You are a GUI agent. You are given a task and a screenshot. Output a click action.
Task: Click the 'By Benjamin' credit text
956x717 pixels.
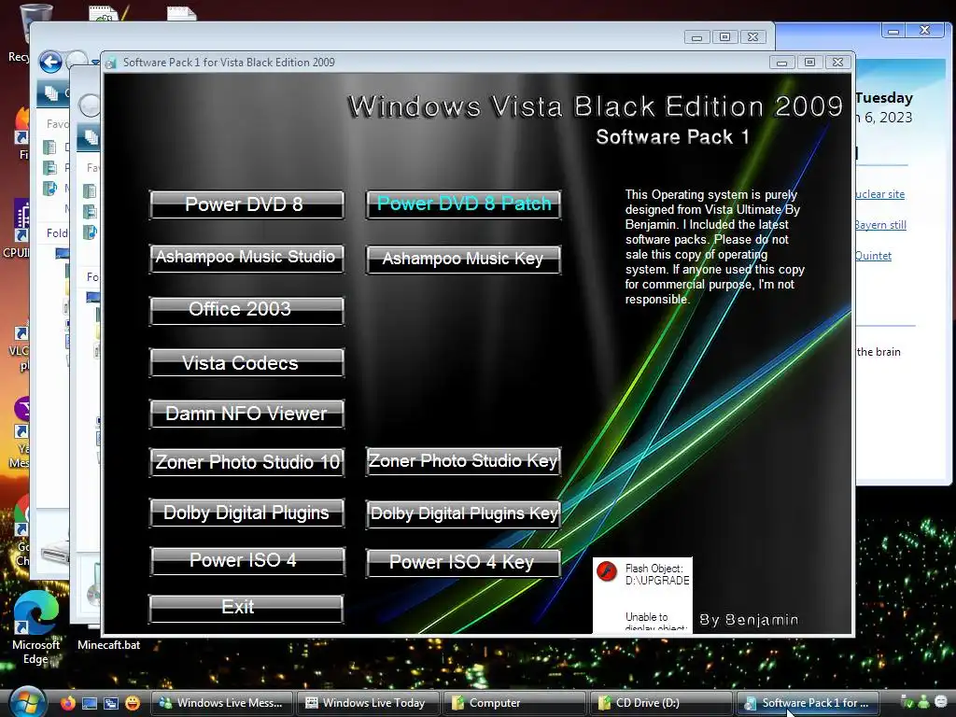click(749, 620)
